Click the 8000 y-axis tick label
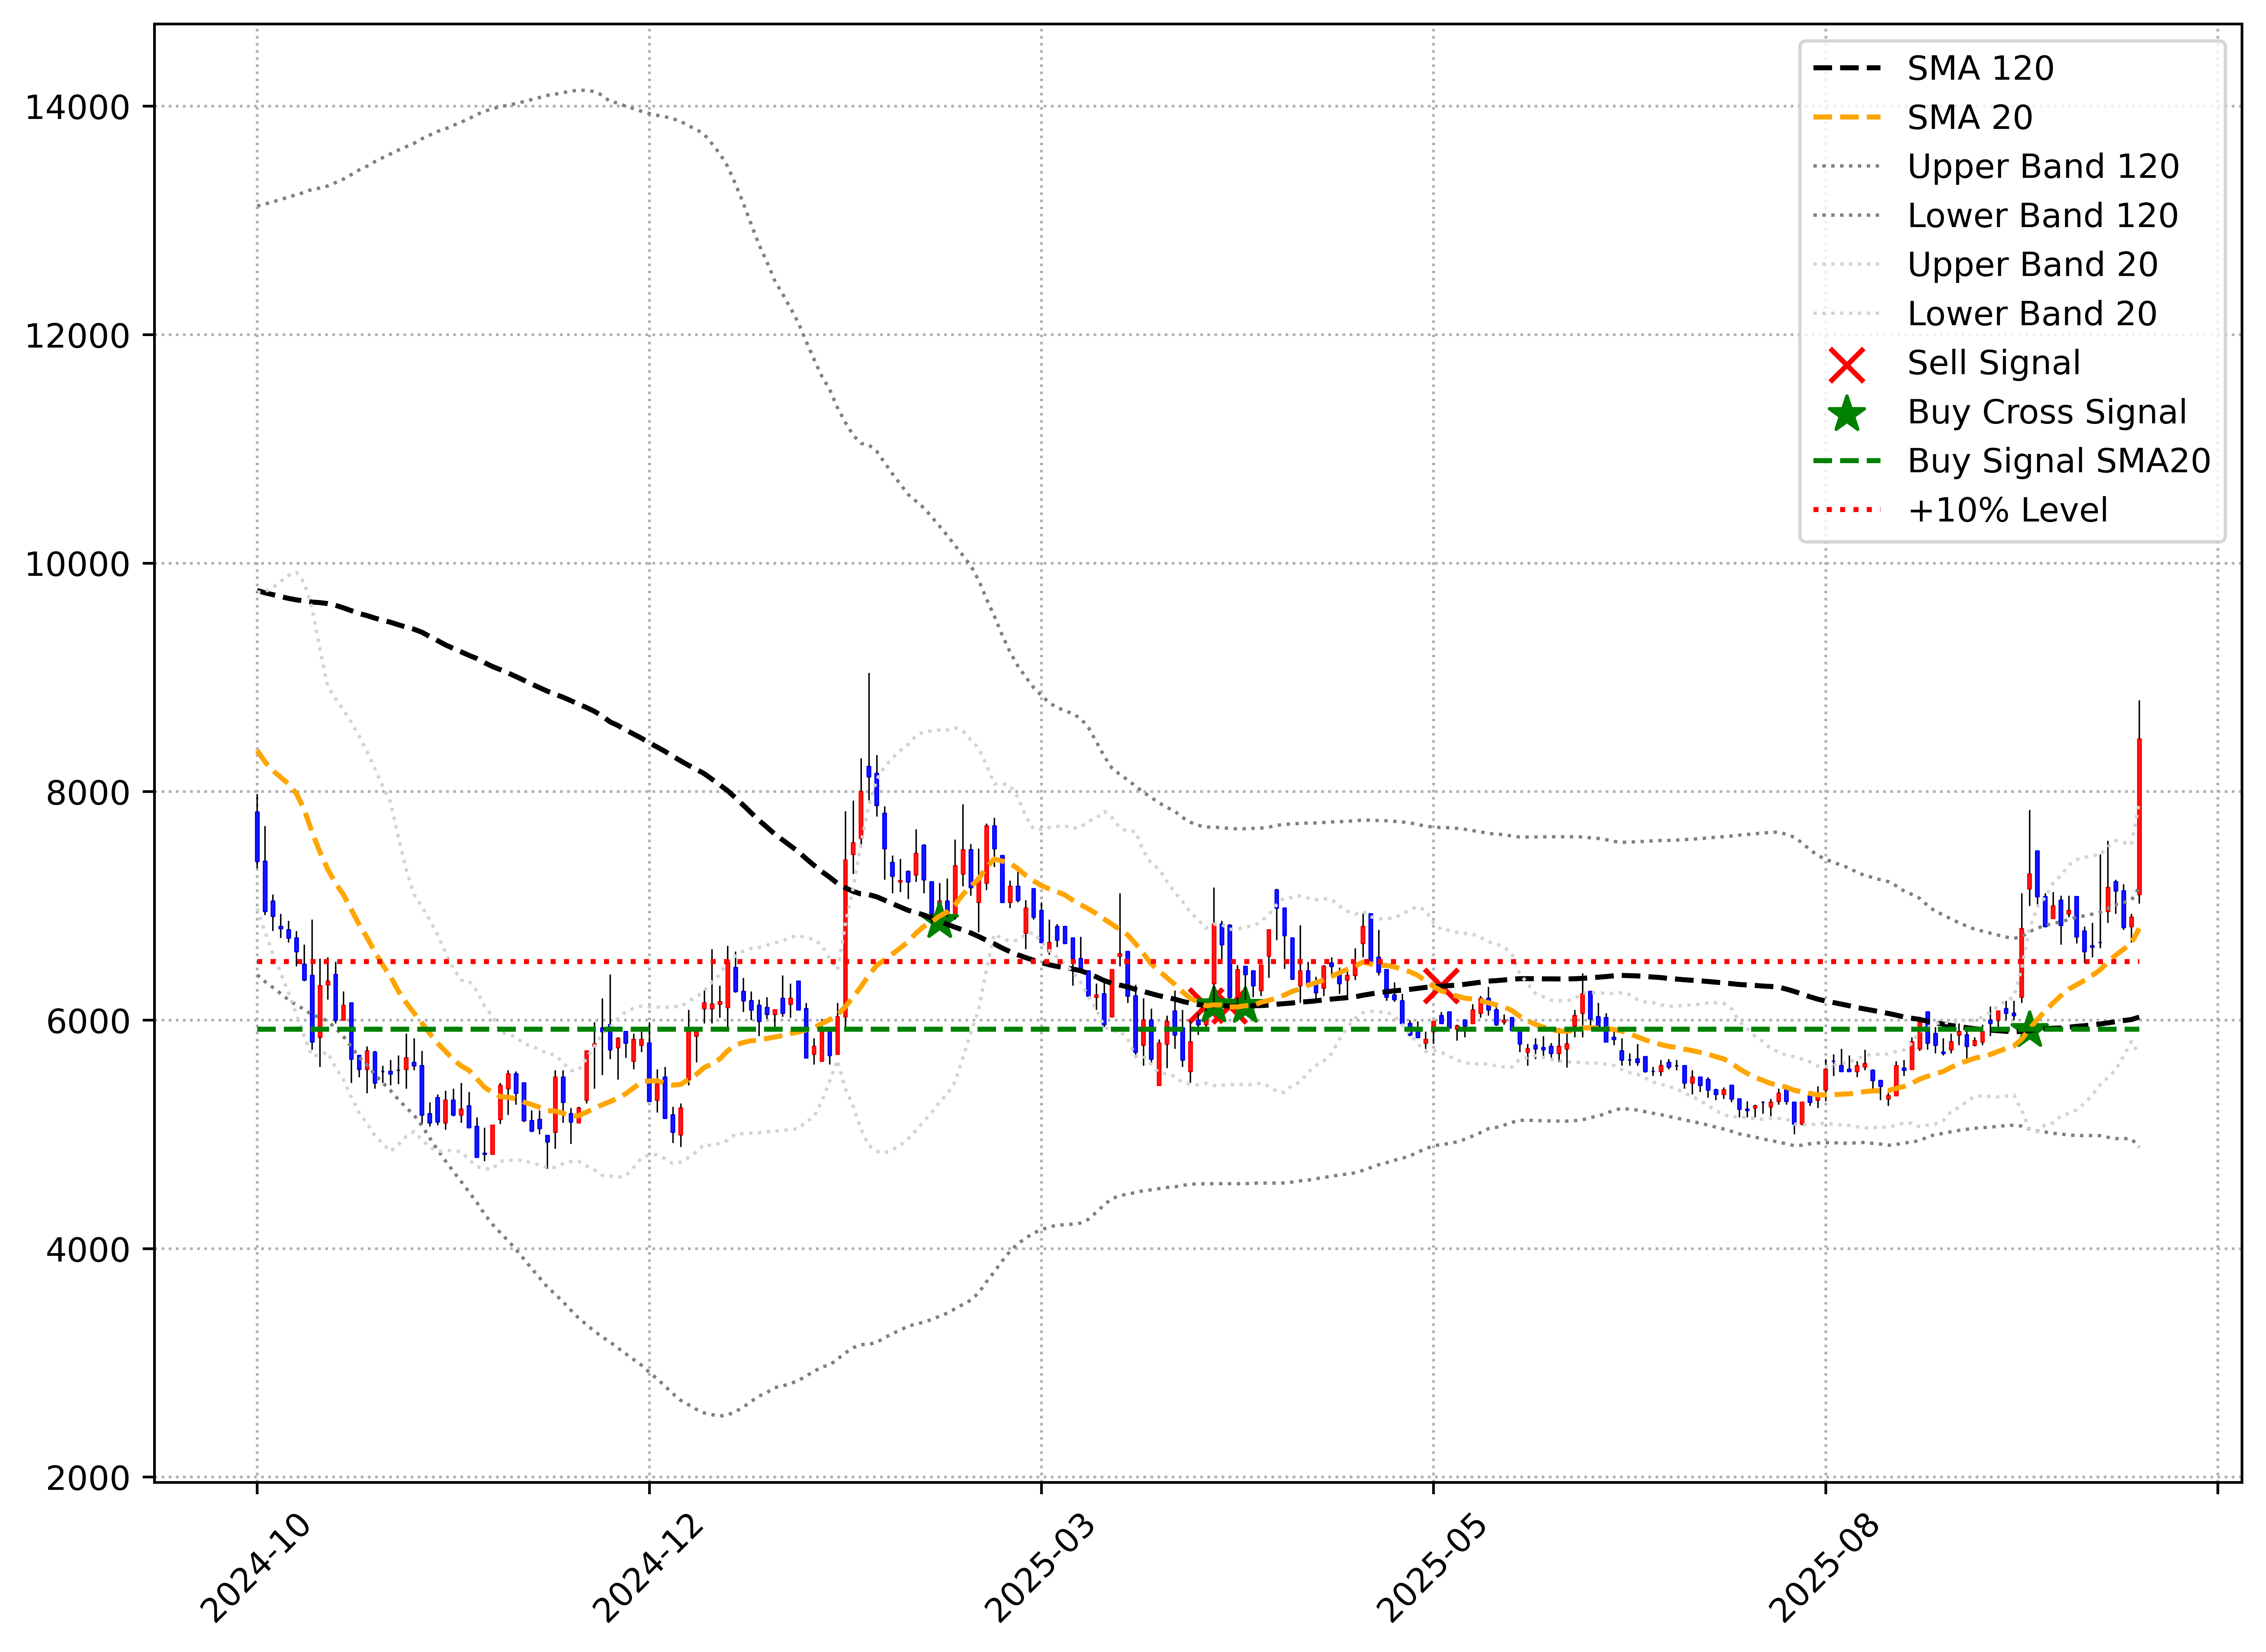 click(x=88, y=793)
